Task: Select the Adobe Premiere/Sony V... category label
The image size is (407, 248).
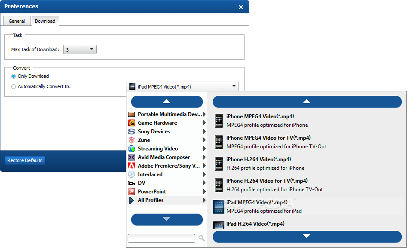Action: pyautogui.click(x=169, y=165)
